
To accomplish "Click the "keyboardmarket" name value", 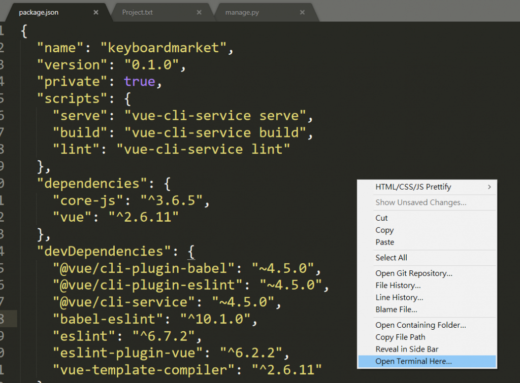I will [x=164, y=48].
